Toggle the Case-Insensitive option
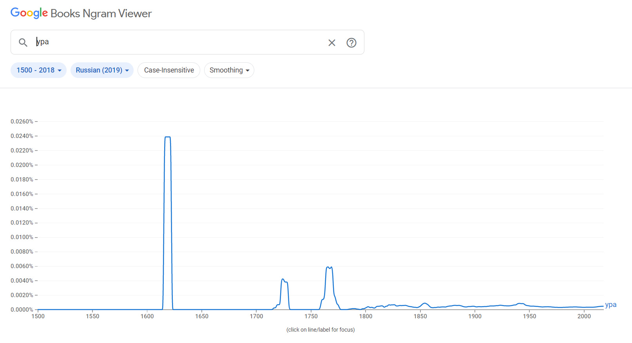 [x=169, y=70]
